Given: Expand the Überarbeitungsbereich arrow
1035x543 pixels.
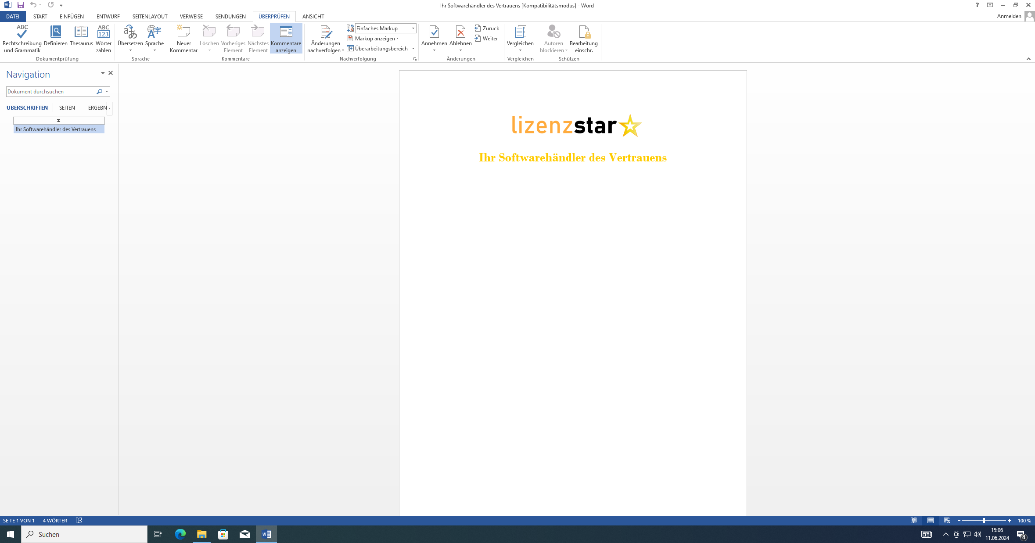Looking at the screenshot, I should point(413,49).
